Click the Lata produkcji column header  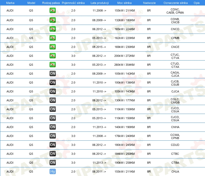(99, 3)
